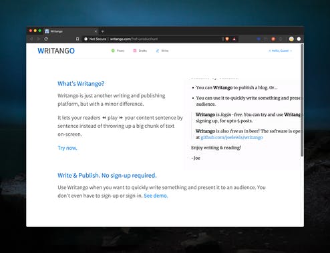Open a new tab with the plus button

click(x=102, y=31)
